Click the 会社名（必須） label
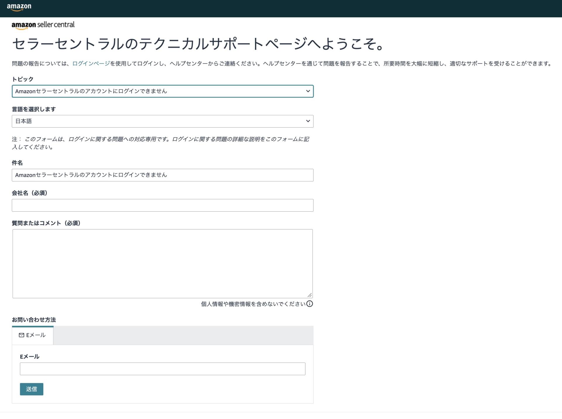Viewport: 562px width, 419px height. (30, 193)
